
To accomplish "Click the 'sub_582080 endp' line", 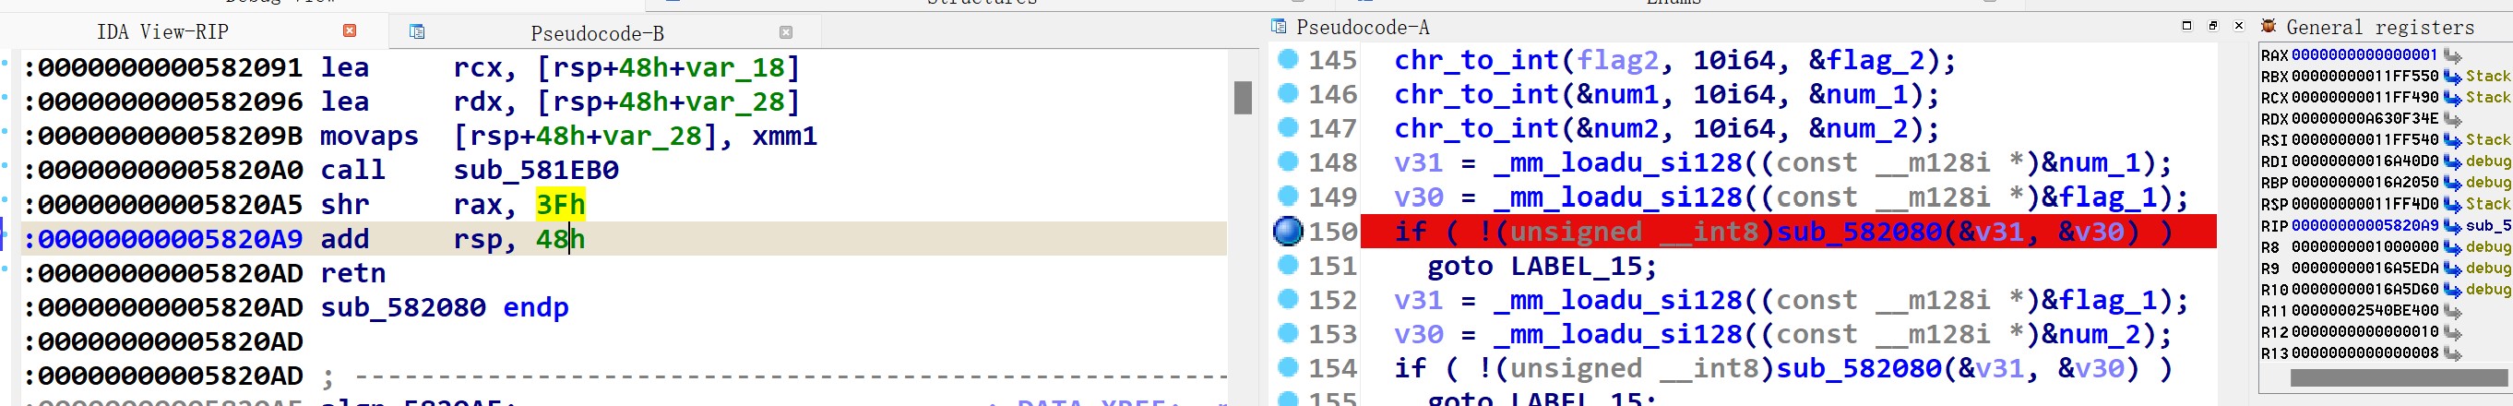I will pyautogui.click(x=444, y=306).
